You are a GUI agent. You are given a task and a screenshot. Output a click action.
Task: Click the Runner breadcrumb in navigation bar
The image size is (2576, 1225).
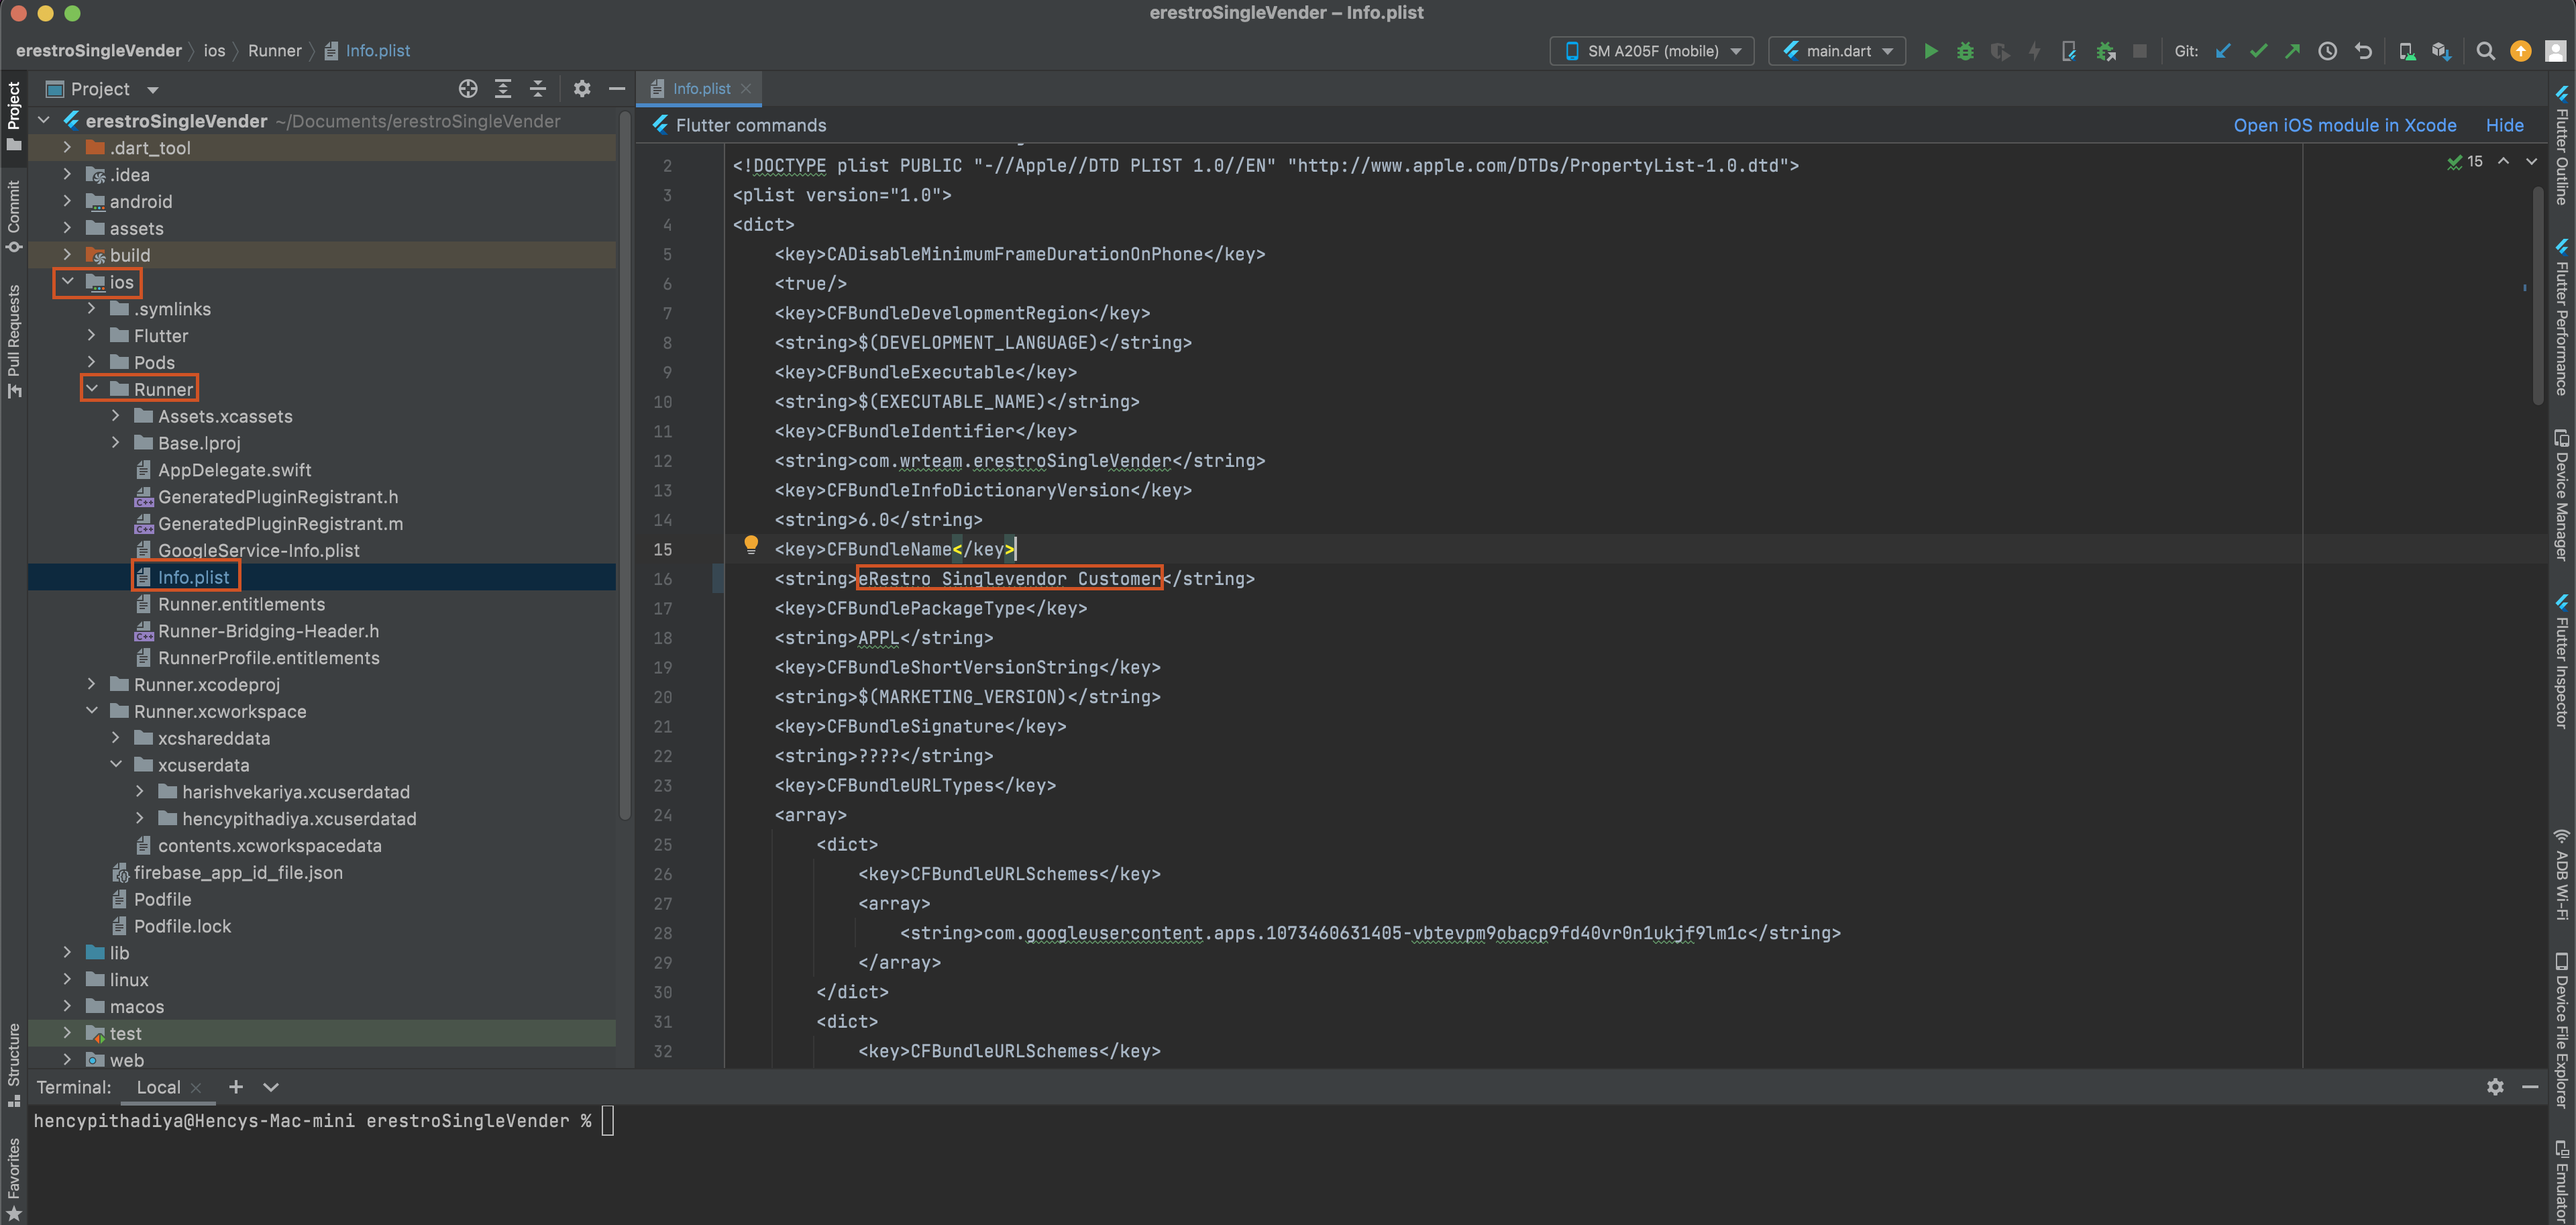(275, 51)
